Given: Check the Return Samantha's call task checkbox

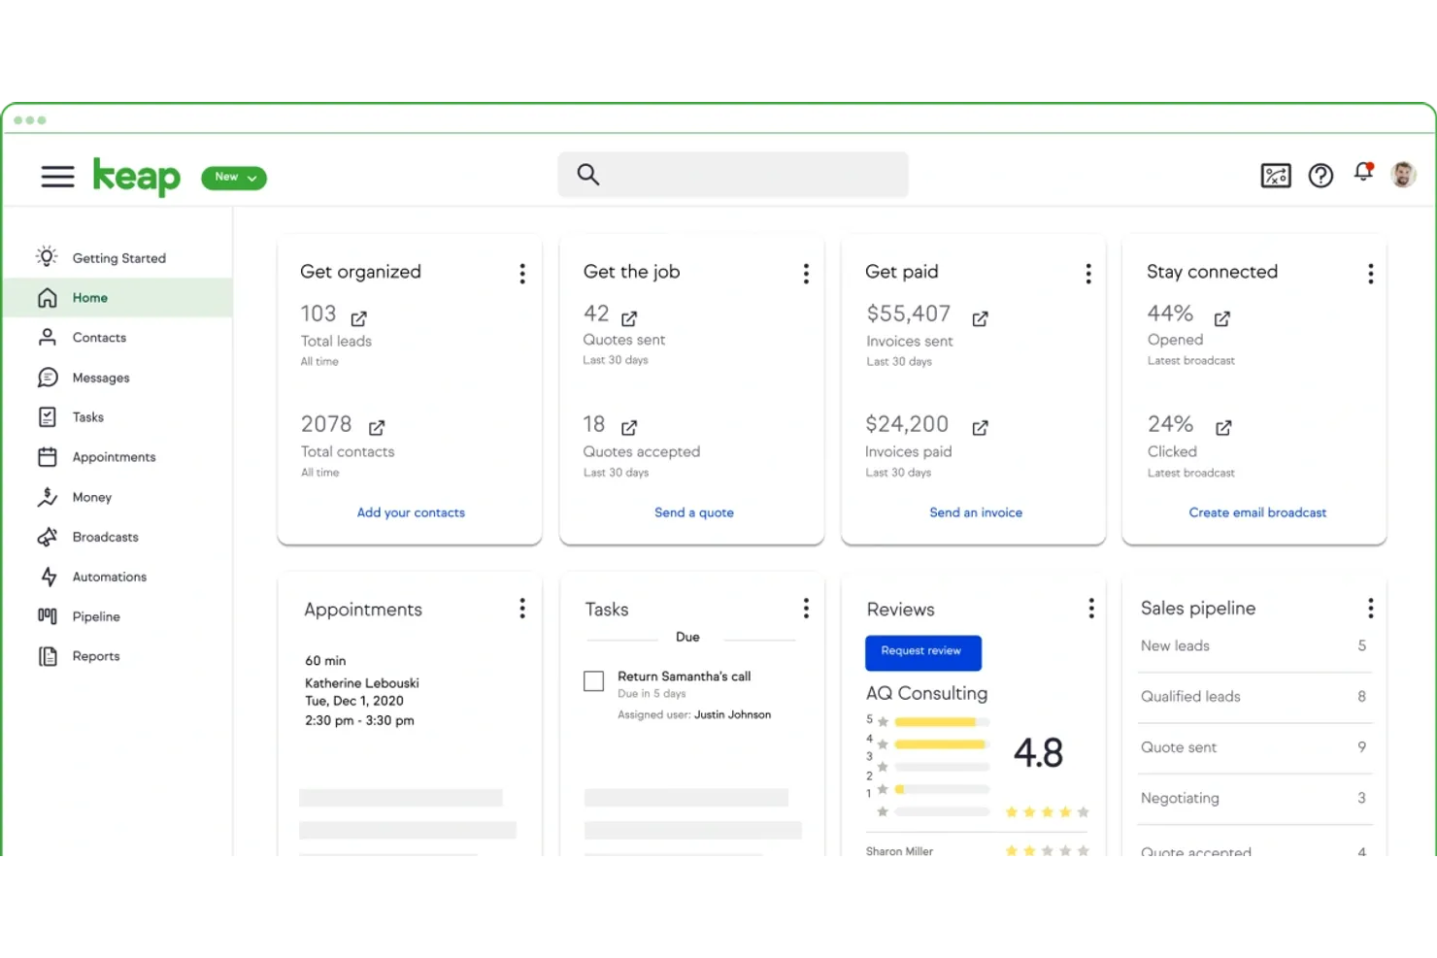Looking at the screenshot, I should pos(593,681).
